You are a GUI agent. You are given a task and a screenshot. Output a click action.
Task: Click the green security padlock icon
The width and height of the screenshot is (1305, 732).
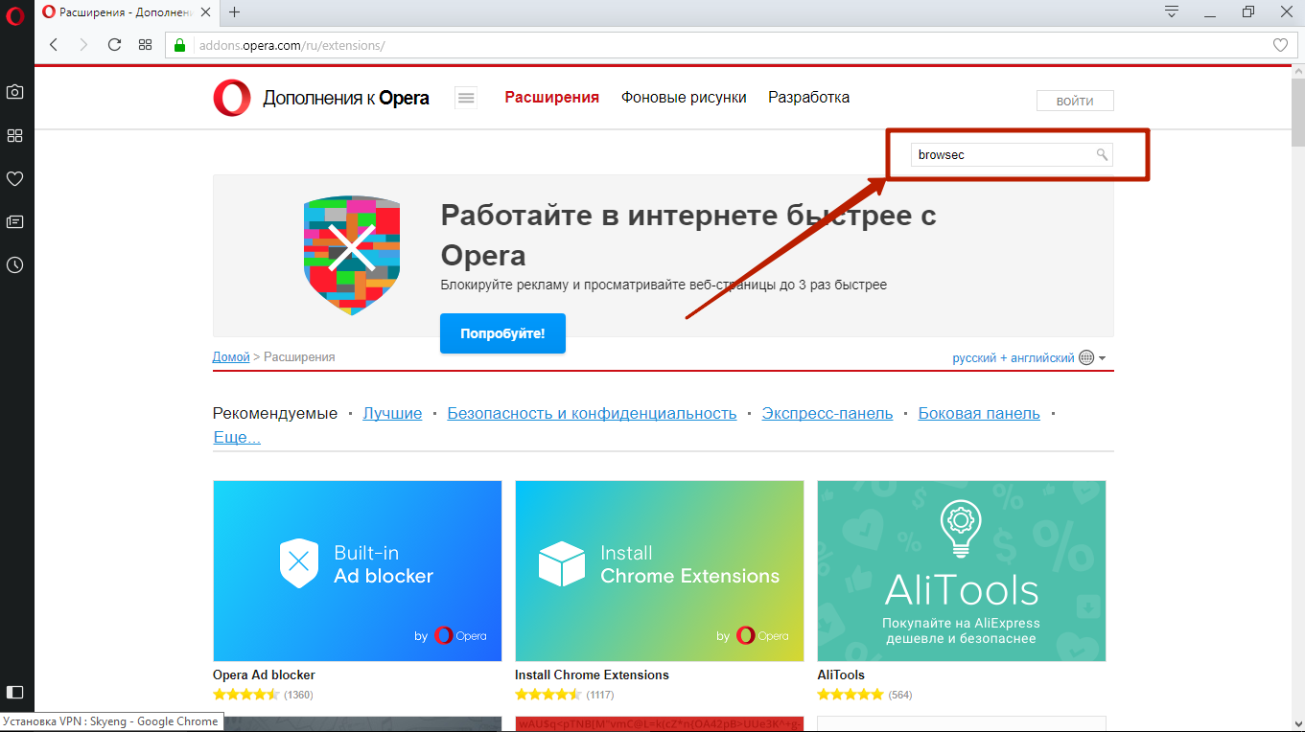tap(179, 45)
